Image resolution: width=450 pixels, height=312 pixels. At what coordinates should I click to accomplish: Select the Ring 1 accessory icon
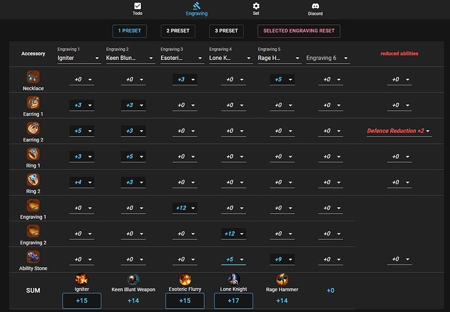tap(33, 154)
